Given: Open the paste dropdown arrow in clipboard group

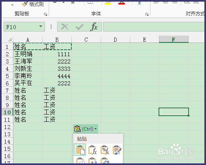Looking at the screenshot, I should coord(12,5).
